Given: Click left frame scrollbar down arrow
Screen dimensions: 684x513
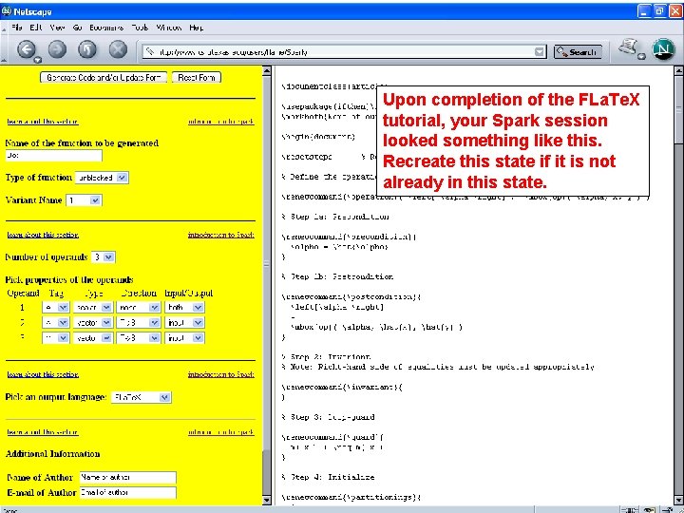Looking at the screenshot, I should pyautogui.click(x=267, y=500).
